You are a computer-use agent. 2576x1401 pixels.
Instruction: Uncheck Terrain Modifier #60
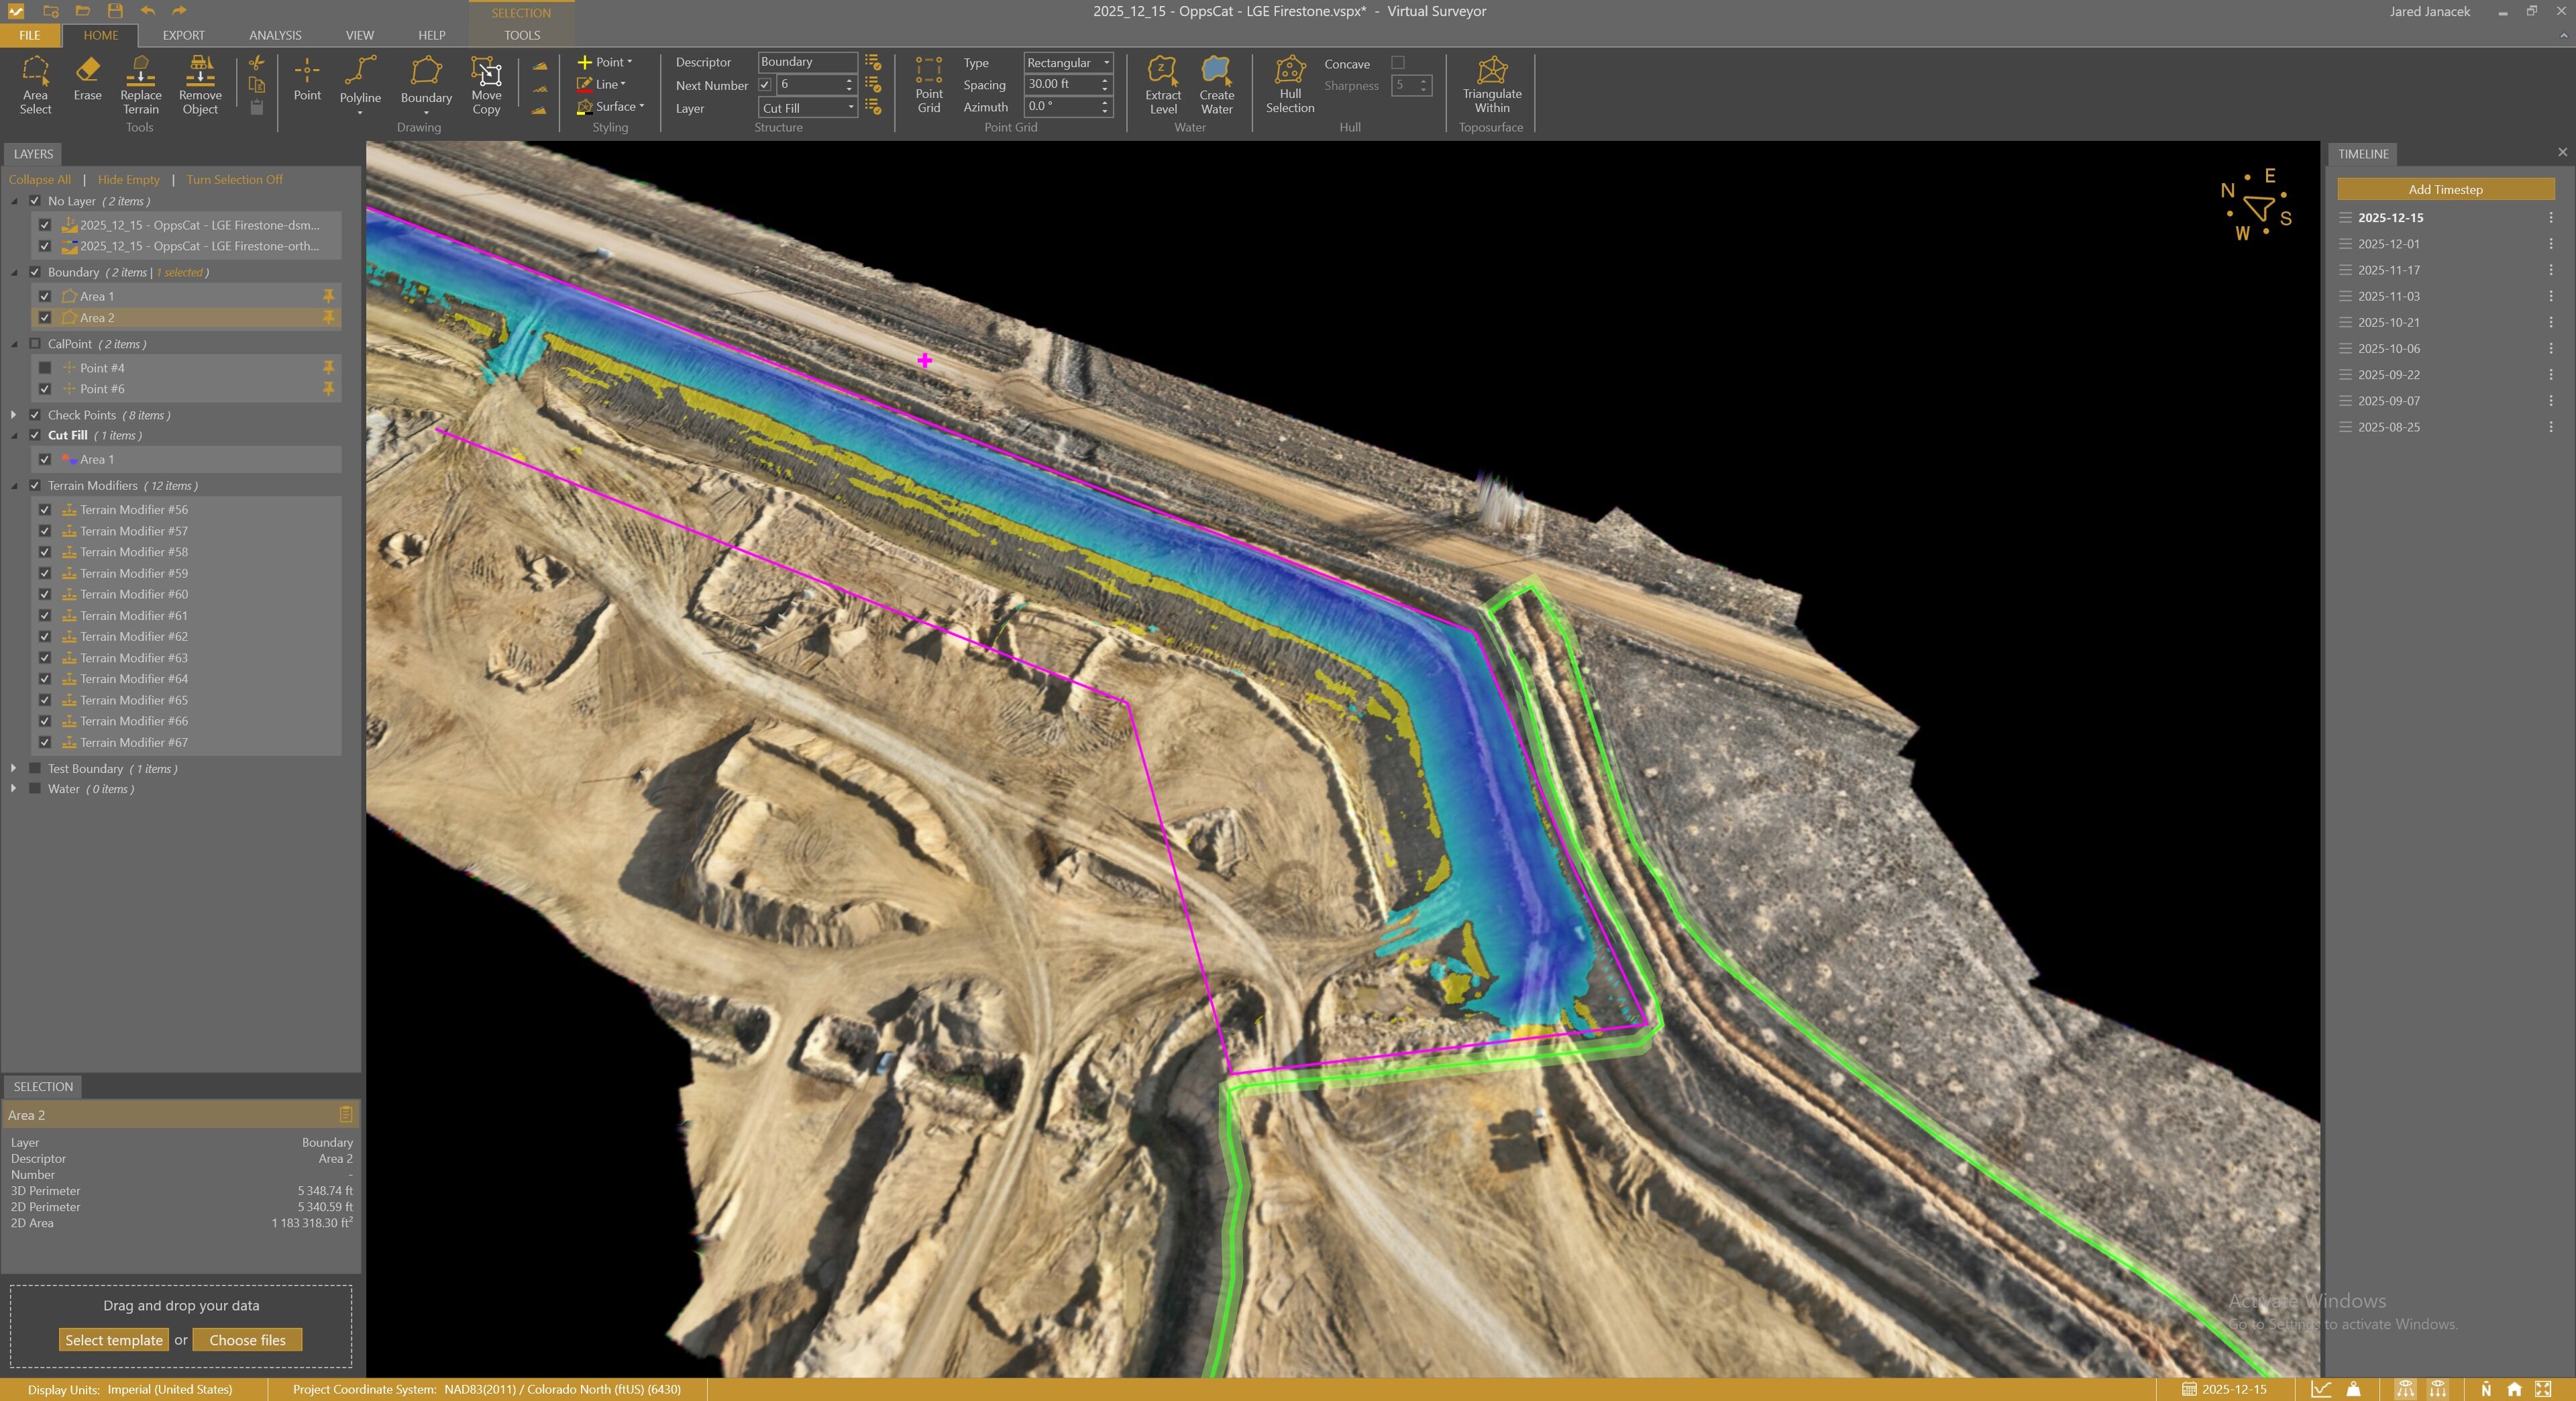(x=45, y=594)
